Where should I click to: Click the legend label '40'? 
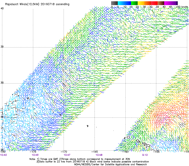point(164,7)
